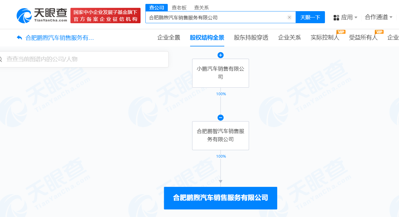Open the 应用 dropdown

coord(346,17)
